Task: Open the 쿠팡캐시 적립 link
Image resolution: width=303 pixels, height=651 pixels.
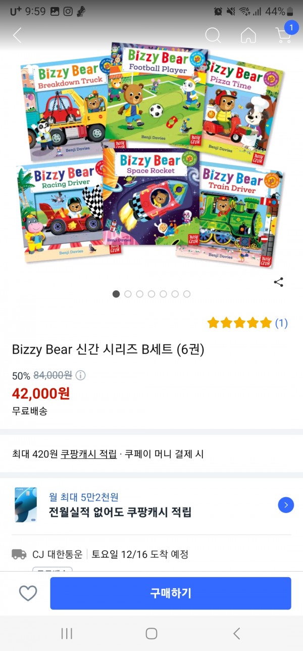Action: pos(88,454)
